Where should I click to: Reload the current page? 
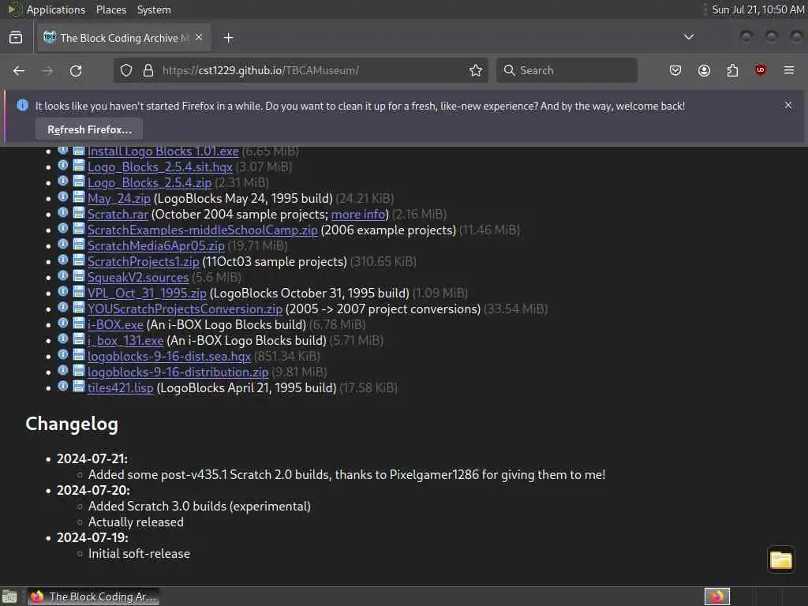point(76,70)
